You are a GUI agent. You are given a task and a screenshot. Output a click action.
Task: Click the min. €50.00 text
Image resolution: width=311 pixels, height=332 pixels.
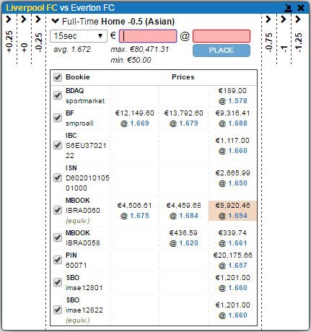tap(131, 60)
